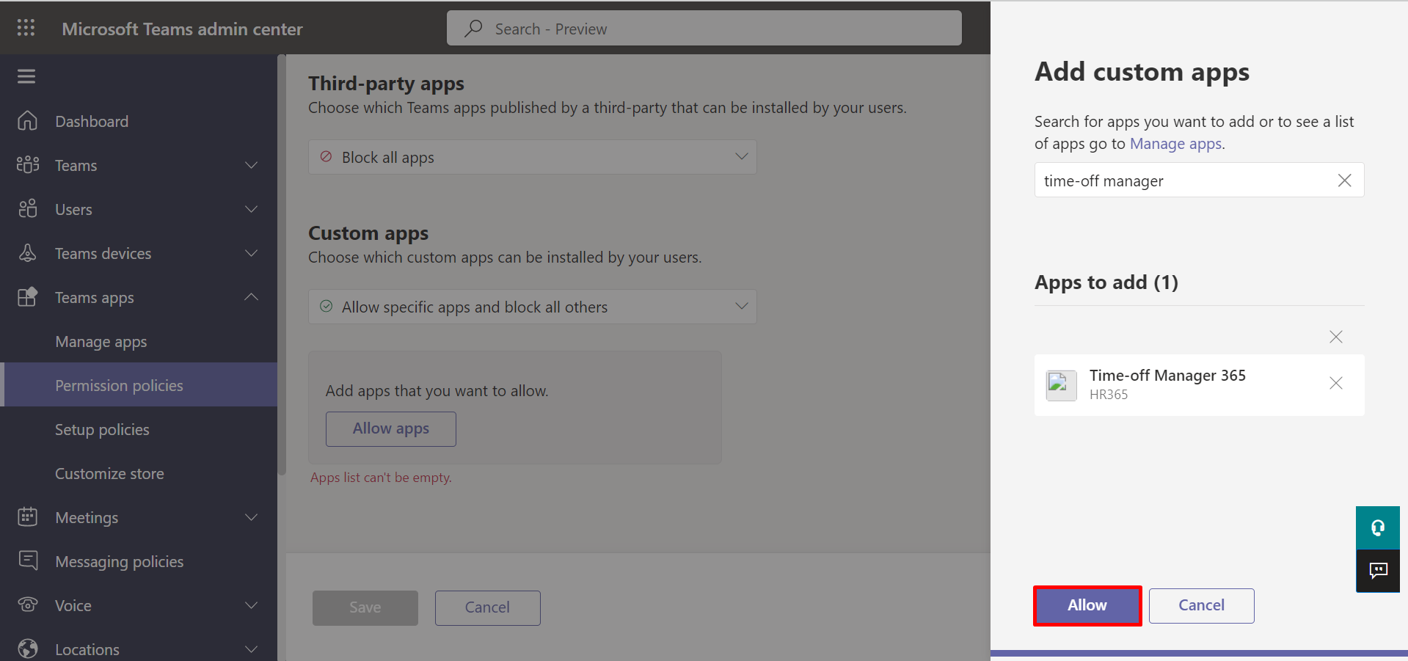
Task: Expand the Voice chevron
Action: pyautogui.click(x=251, y=605)
